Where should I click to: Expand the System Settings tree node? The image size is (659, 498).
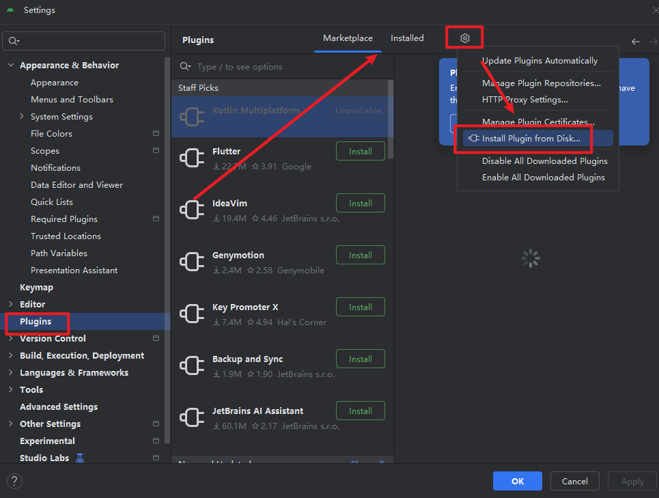(x=22, y=117)
